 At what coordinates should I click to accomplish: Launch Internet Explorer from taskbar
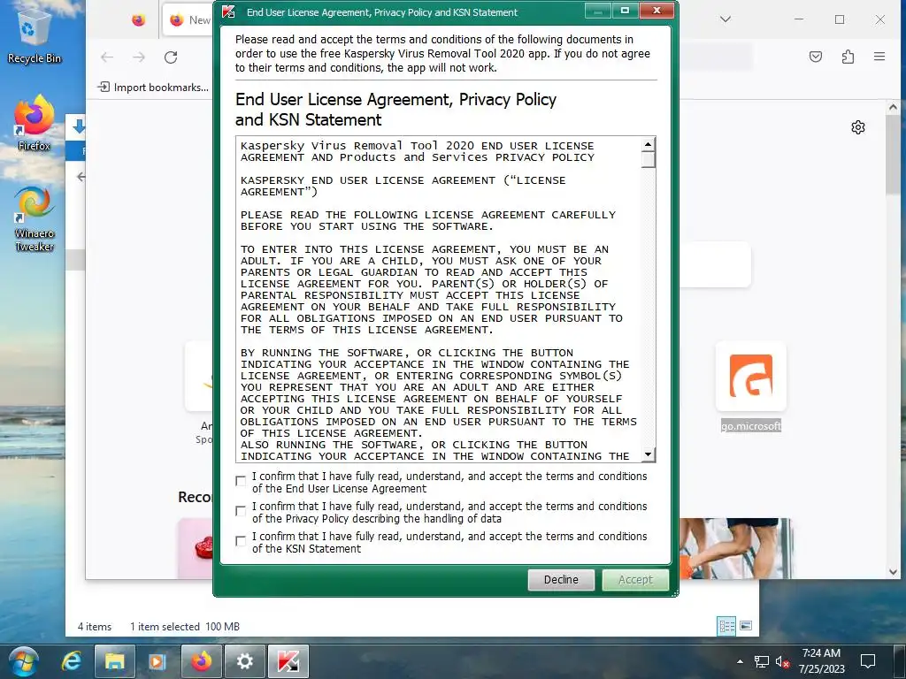pyautogui.click(x=71, y=661)
